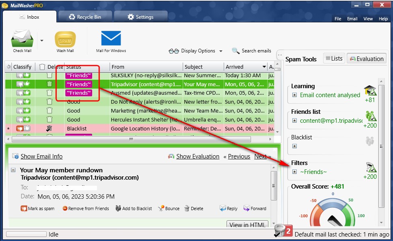Click thumbs-up on the Marketing row
Screen dimensions: 393x241
click(x=27, y=111)
